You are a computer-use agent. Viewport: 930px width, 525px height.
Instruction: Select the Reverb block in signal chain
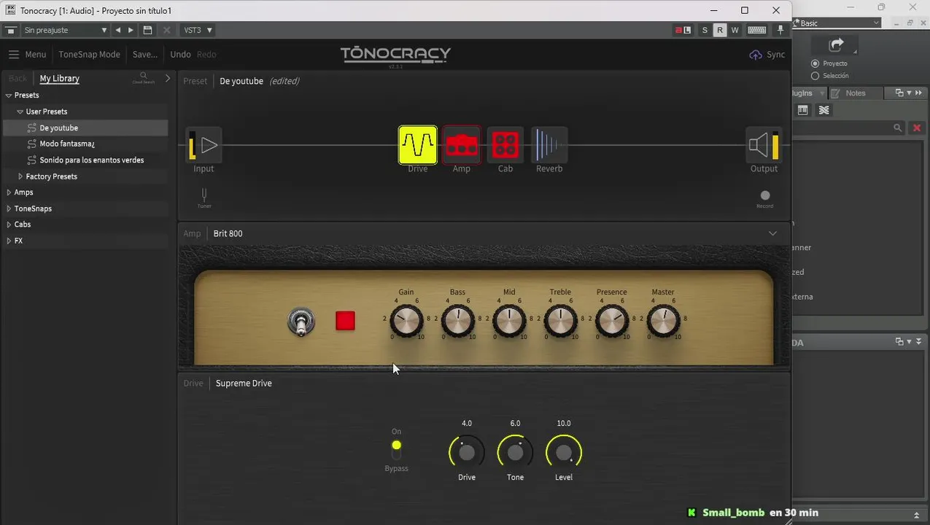point(549,144)
